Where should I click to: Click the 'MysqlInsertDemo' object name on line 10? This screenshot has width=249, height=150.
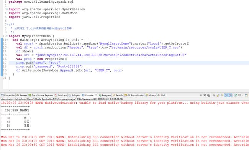point(36,36)
